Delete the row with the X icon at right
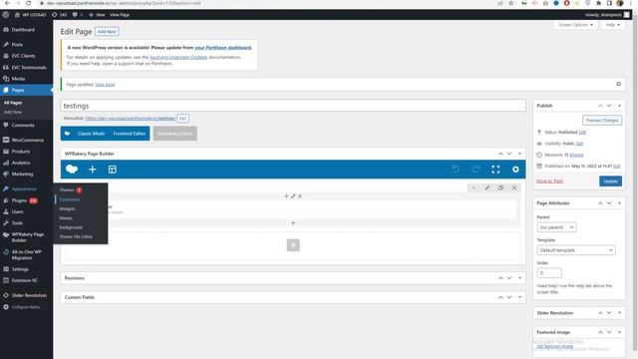This screenshot has width=638, height=359. [514, 187]
